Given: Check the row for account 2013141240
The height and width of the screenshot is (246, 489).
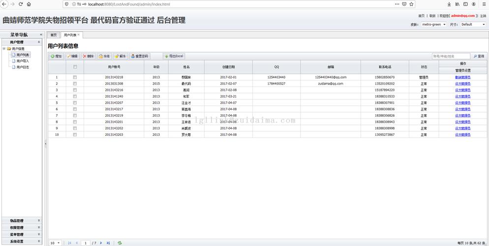Looking at the screenshot, I should pos(75,96).
